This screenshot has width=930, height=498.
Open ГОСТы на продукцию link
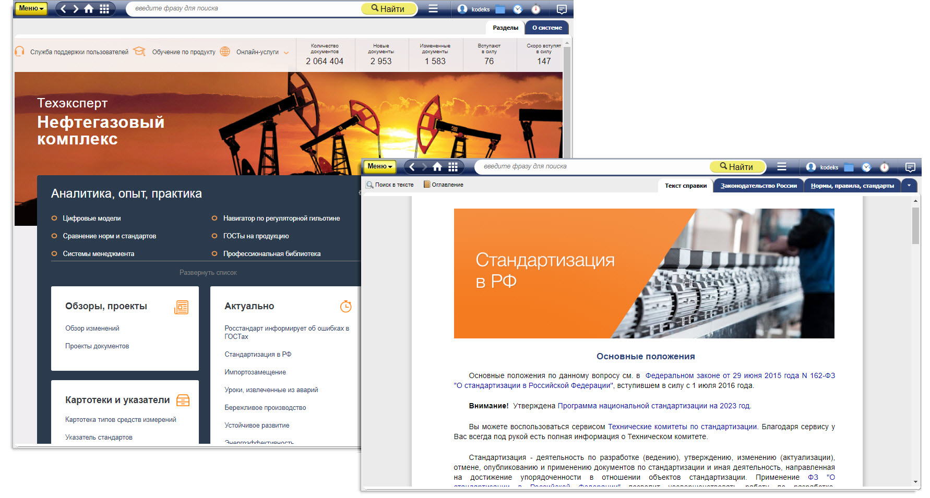click(x=256, y=236)
